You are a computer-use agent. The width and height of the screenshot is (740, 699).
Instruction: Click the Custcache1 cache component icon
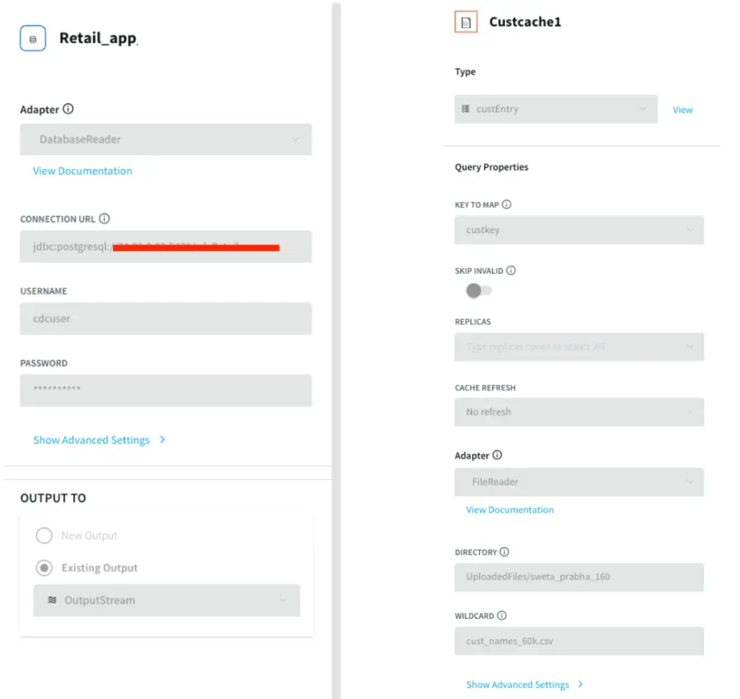466,23
